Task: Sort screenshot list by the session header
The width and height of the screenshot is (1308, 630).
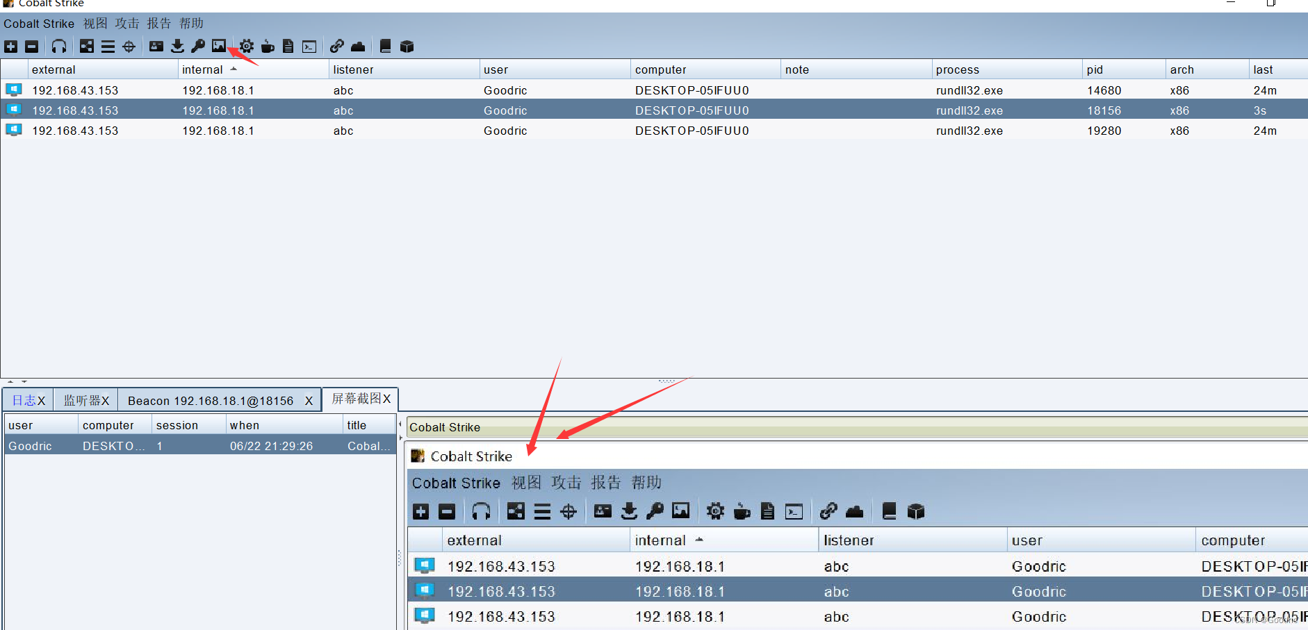Action: pos(189,425)
